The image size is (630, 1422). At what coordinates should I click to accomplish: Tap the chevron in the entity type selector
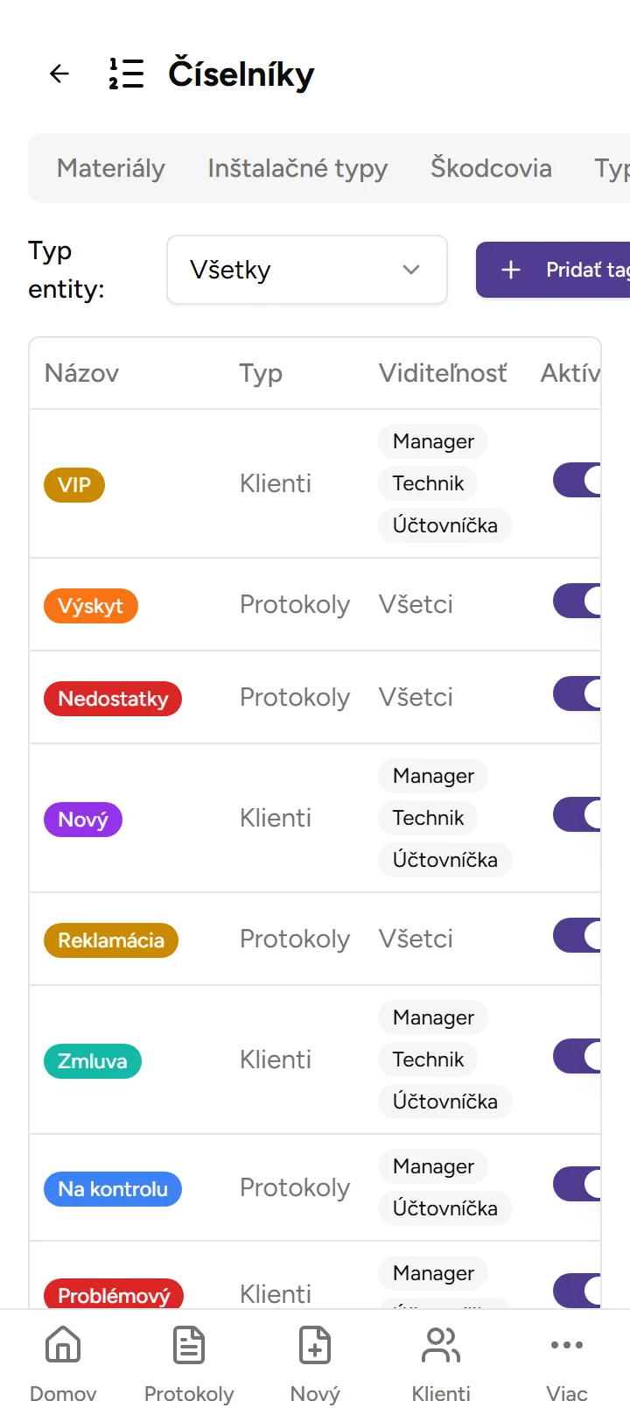click(410, 270)
